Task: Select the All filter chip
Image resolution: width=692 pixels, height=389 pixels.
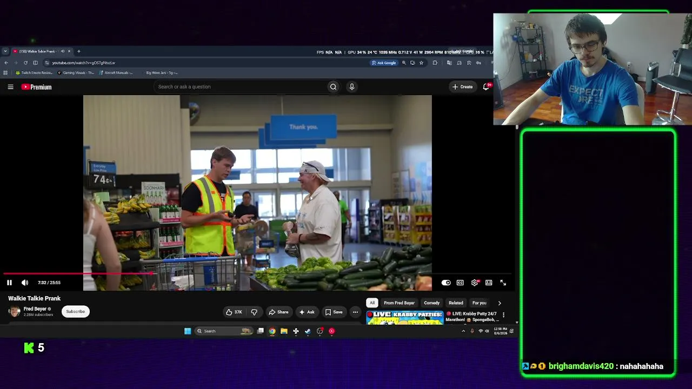Action: pos(372,303)
